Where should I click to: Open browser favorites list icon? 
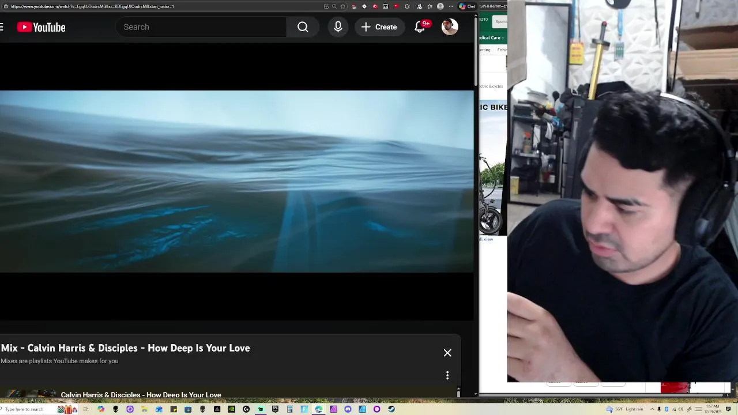[x=430, y=6]
